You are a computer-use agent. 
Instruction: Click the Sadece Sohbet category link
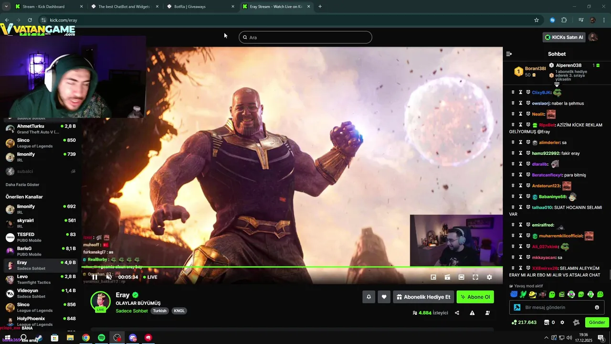132,311
